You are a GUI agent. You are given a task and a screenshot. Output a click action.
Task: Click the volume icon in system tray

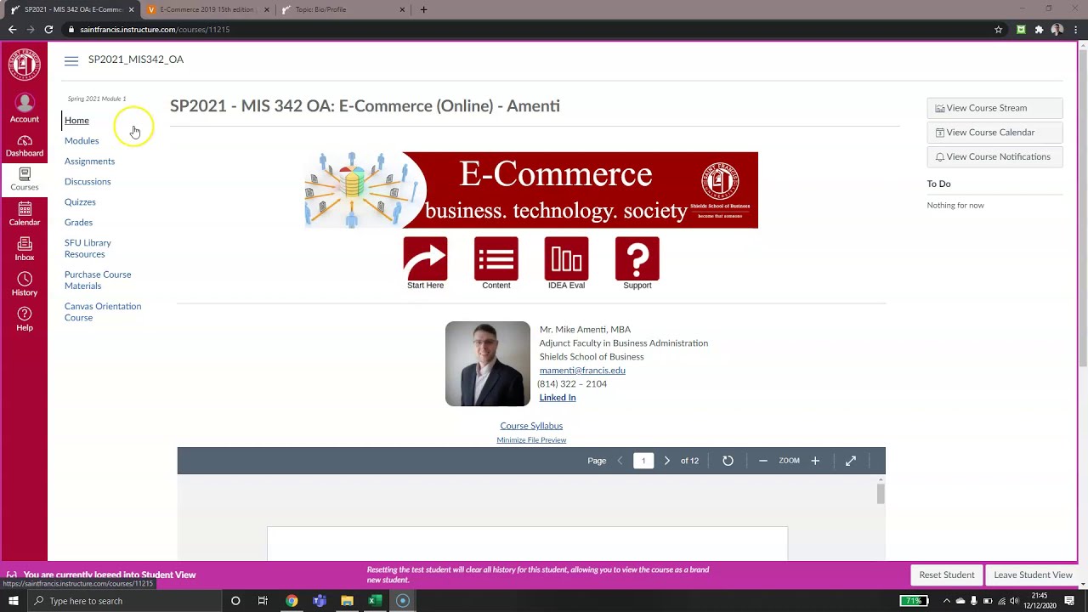[x=1014, y=601]
